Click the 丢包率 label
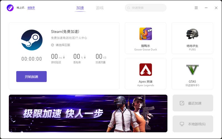Image resolution: width=222 pixels, height=139 pixels. [77, 62]
